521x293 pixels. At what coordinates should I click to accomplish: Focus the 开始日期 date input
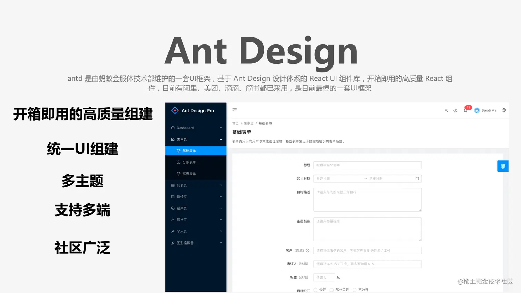click(338, 178)
